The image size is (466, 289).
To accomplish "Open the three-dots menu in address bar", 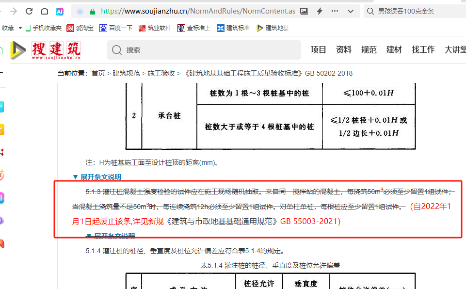I will click(x=336, y=11).
